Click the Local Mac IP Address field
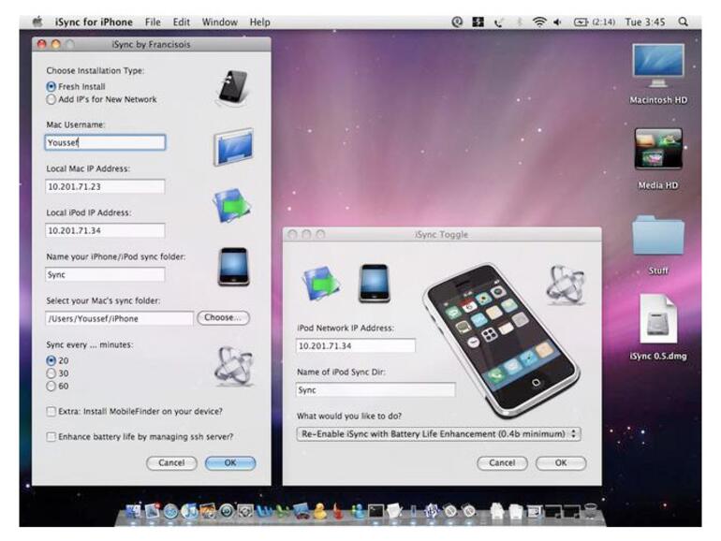Image resolution: width=721 pixels, height=541 pixels. pyautogui.click(x=105, y=186)
